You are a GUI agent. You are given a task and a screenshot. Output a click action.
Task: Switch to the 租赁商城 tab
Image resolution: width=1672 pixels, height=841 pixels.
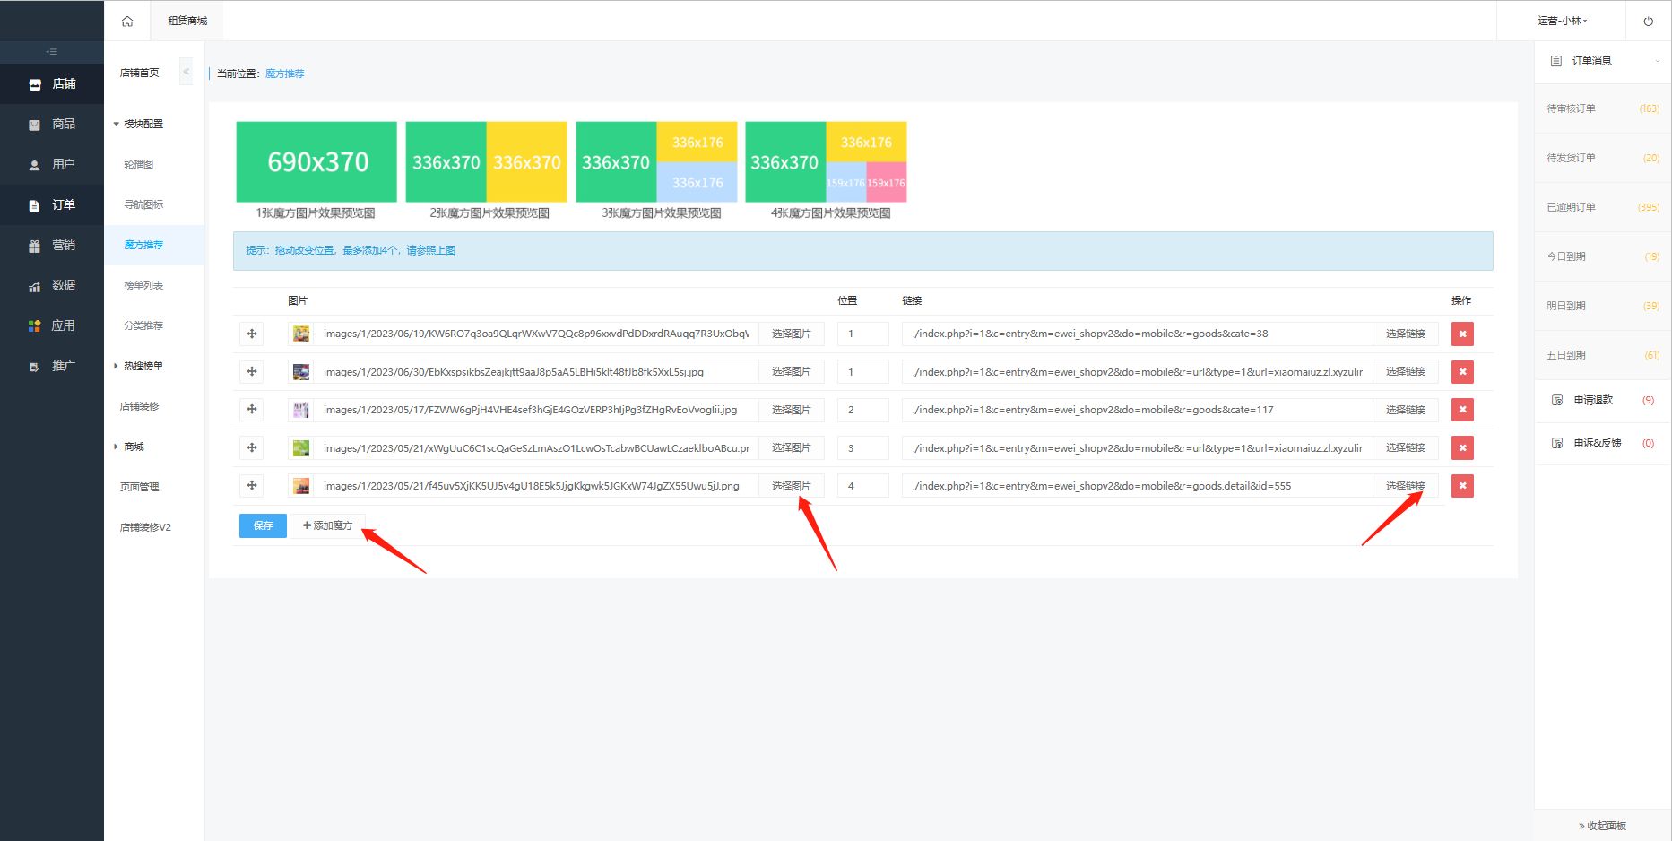[187, 21]
